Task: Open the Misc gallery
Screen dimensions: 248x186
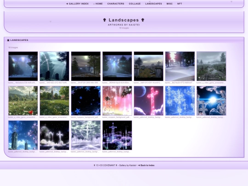Action: 169,4
